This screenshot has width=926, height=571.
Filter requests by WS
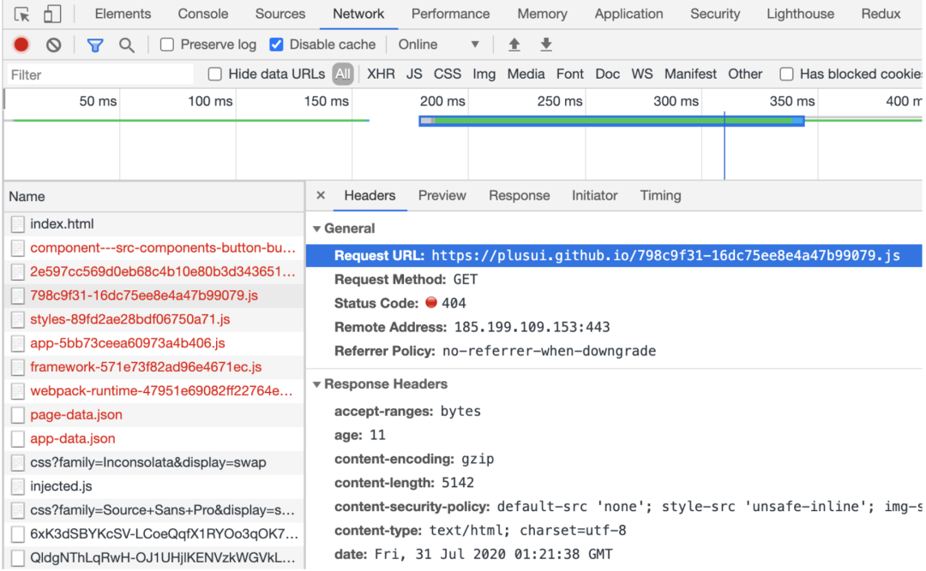642,74
